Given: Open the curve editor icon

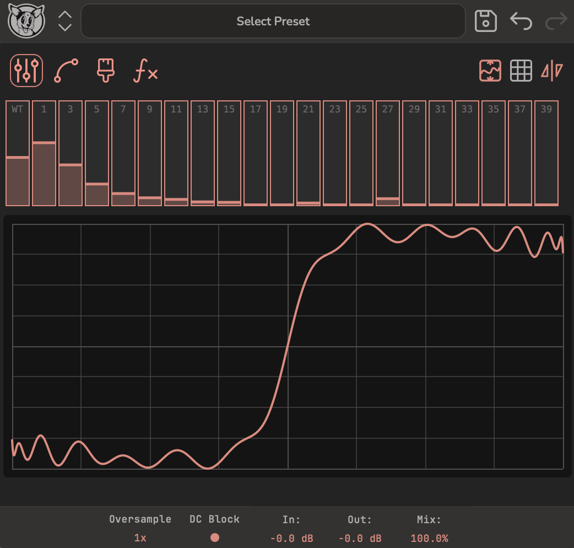Looking at the screenshot, I should coord(65,70).
